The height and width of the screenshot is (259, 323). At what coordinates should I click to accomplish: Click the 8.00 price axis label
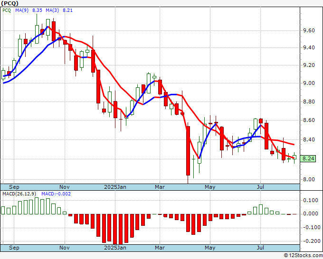coord(309,179)
